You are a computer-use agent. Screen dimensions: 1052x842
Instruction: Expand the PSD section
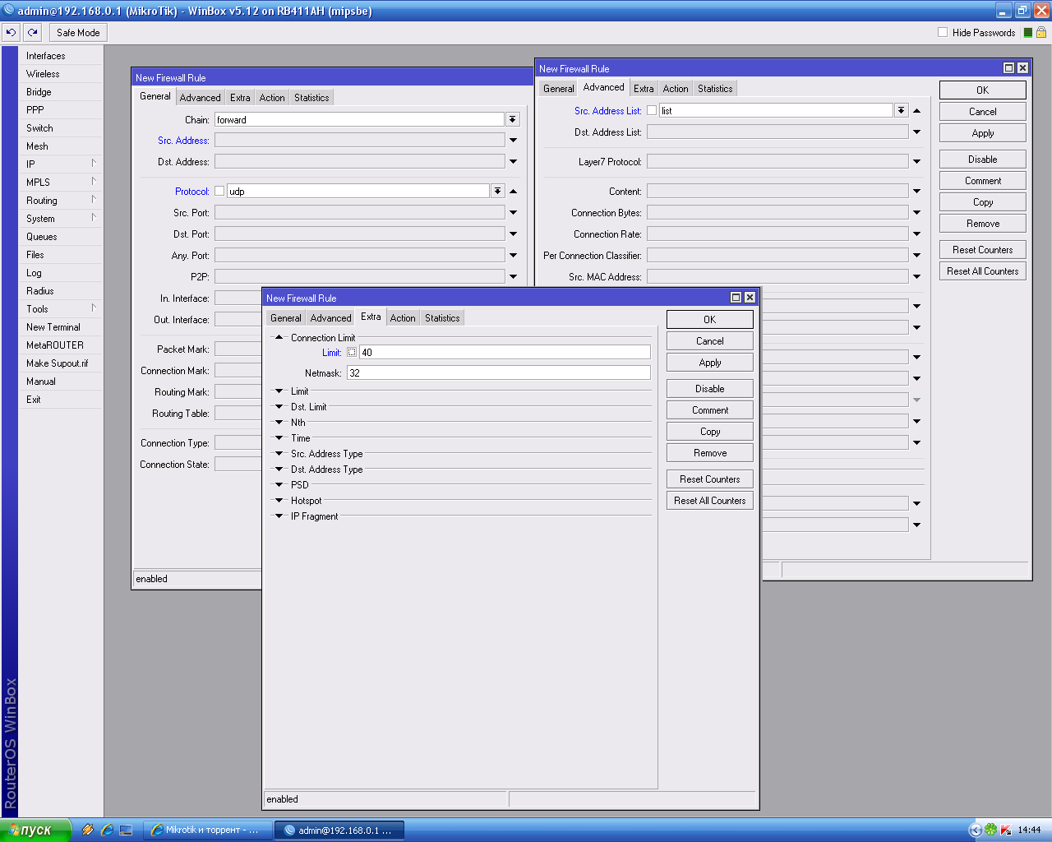click(x=279, y=485)
